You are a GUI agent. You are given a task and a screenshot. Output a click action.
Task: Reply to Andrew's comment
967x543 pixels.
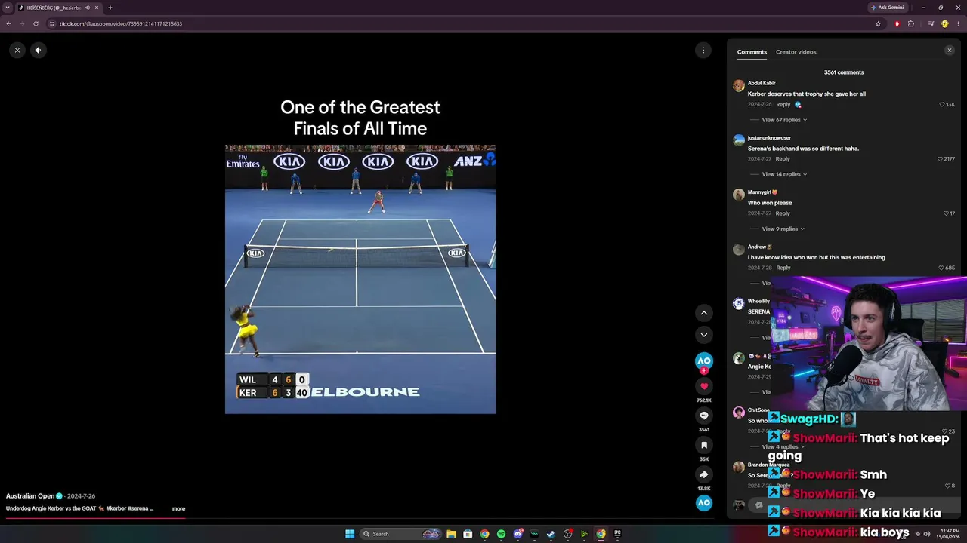[x=783, y=268]
